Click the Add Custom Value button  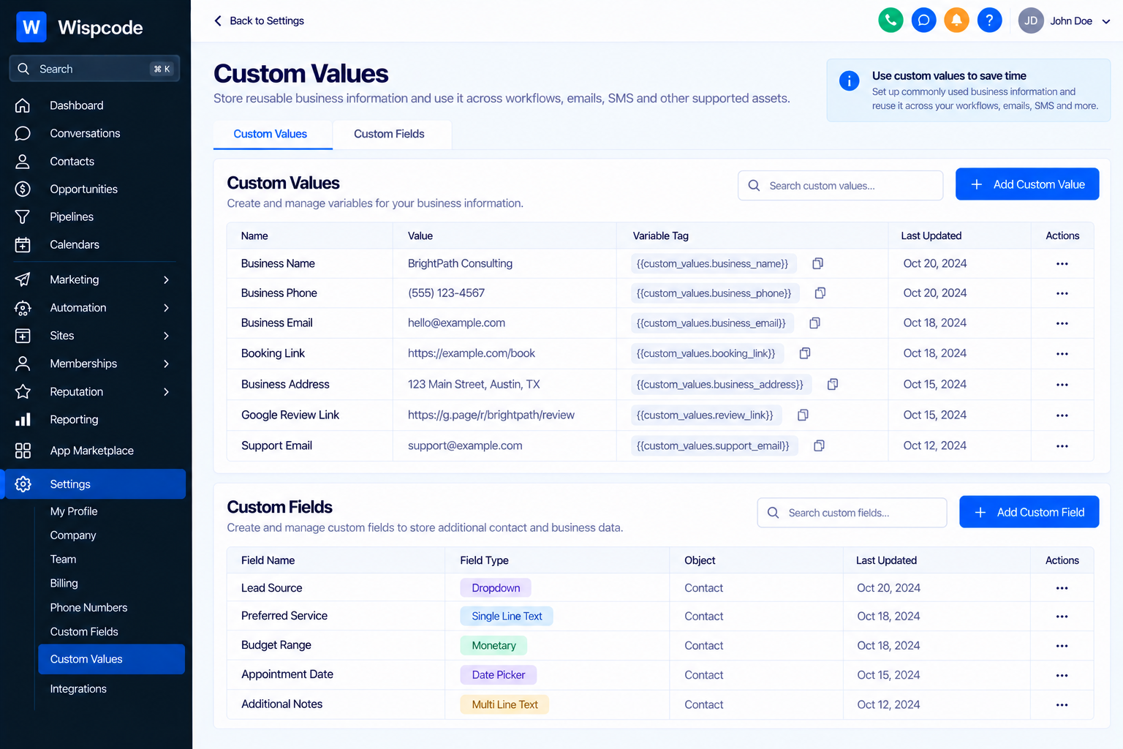point(1027,184)
